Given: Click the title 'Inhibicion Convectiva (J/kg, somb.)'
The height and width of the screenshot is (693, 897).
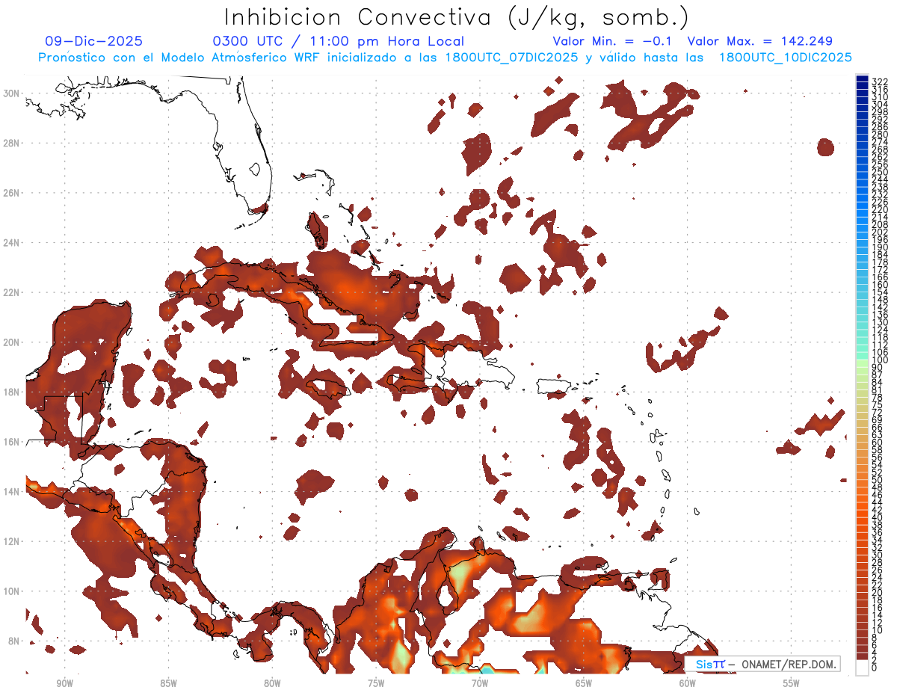Looking at the screenshot, I should click(457, 18).
